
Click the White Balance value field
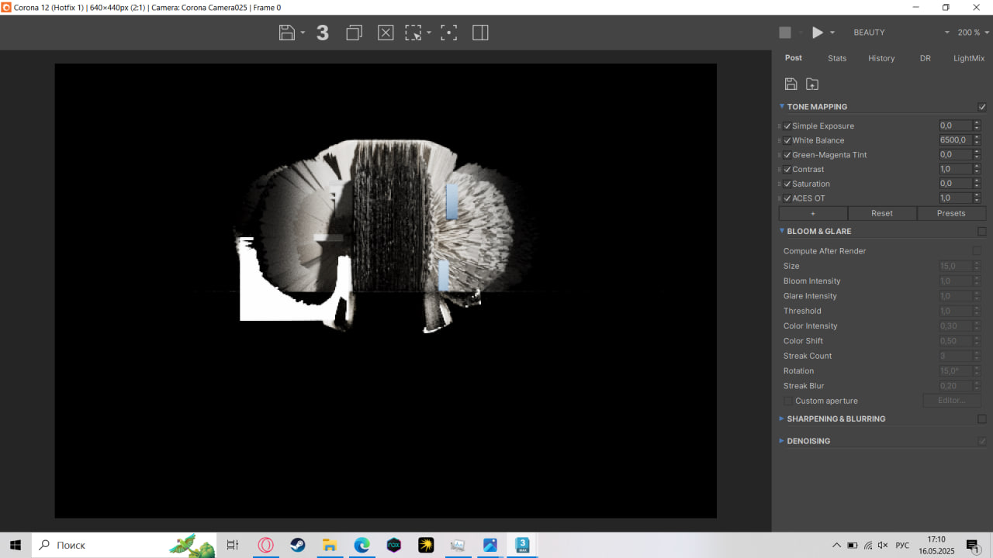pos(955,140)
